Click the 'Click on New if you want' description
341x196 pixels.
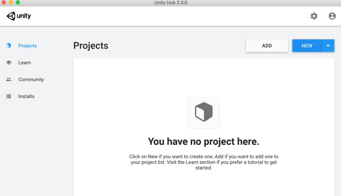click(x=204, y=162)
